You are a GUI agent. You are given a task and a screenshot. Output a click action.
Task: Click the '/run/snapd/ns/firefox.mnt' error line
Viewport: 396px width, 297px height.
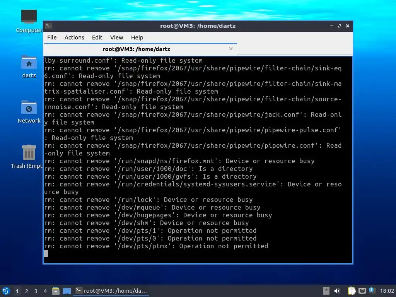179,161
